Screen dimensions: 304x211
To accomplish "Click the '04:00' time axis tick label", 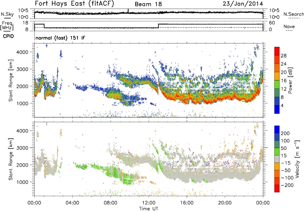I will coord(72,203).
